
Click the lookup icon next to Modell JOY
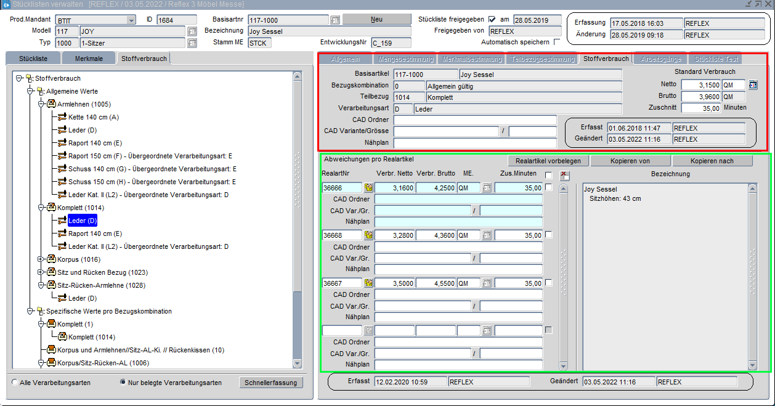[x=192, y=31]
